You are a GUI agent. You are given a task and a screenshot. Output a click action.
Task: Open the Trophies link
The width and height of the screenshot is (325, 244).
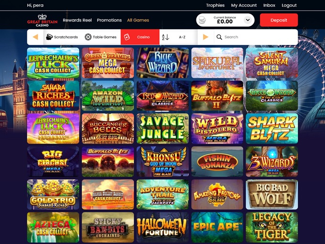coord(215,5)
